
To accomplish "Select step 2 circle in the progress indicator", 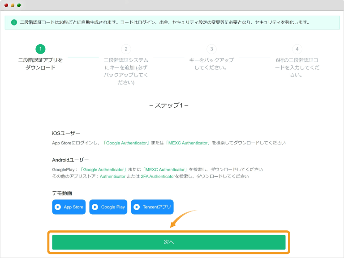I will coord(126,49).
